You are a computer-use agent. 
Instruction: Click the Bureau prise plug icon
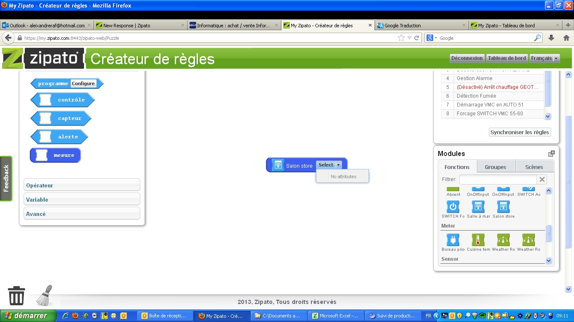453,240
